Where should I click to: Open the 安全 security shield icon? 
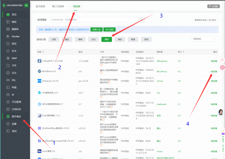[8, 51]
